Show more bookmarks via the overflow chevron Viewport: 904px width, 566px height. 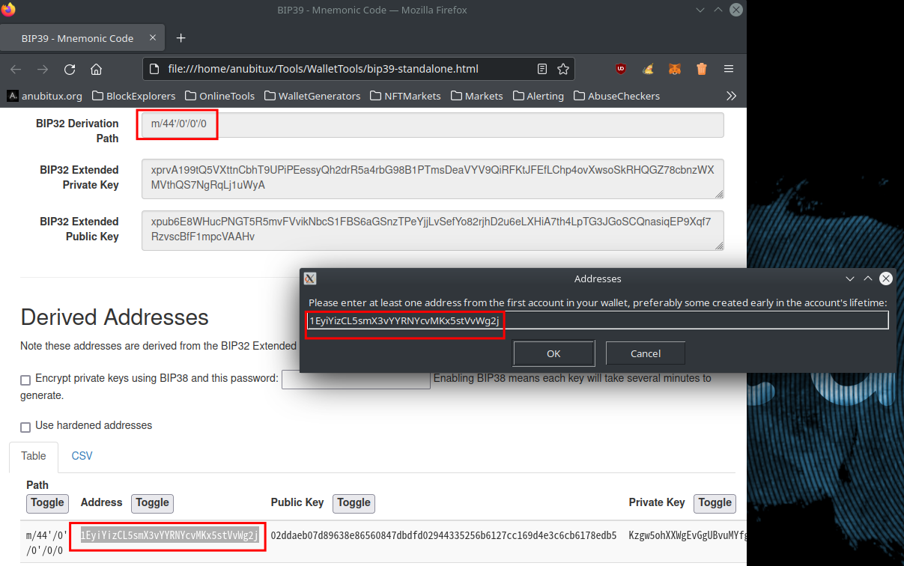point(731,96)
